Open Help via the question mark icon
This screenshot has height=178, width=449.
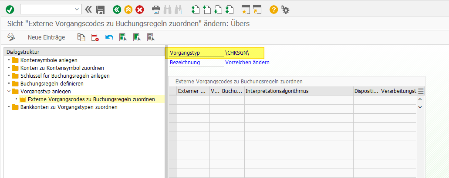pyautogui.click(x=273, y=9)
